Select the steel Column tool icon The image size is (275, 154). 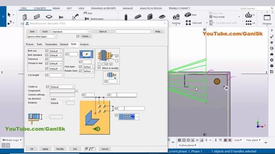coord(25,17)
